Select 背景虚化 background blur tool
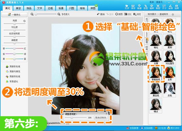 12,81
